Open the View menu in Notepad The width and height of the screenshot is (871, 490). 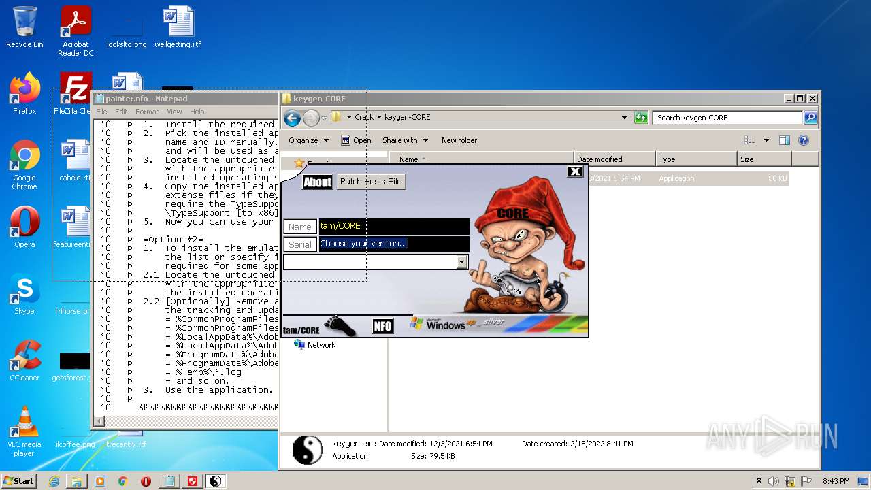coord(174,112)
